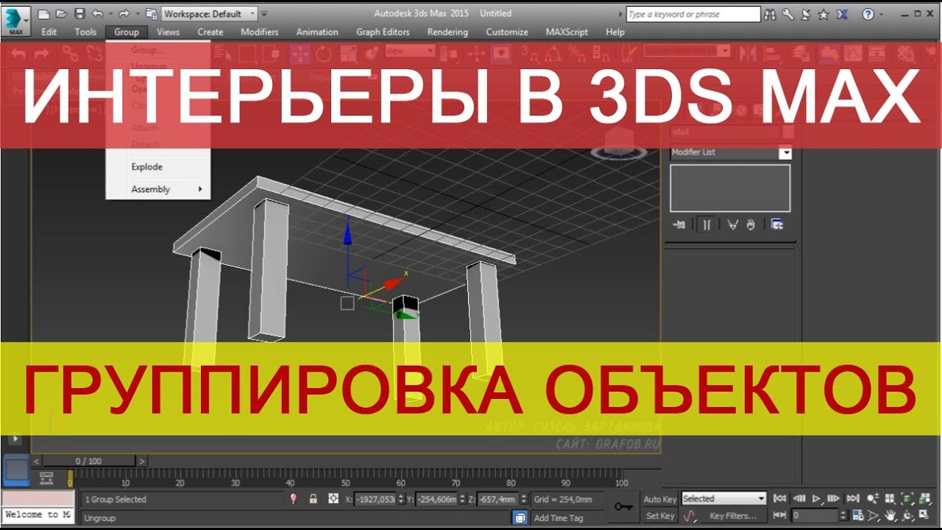Click Previous Frame playback button
Screen dimensions: 942x530
point(798,499)
